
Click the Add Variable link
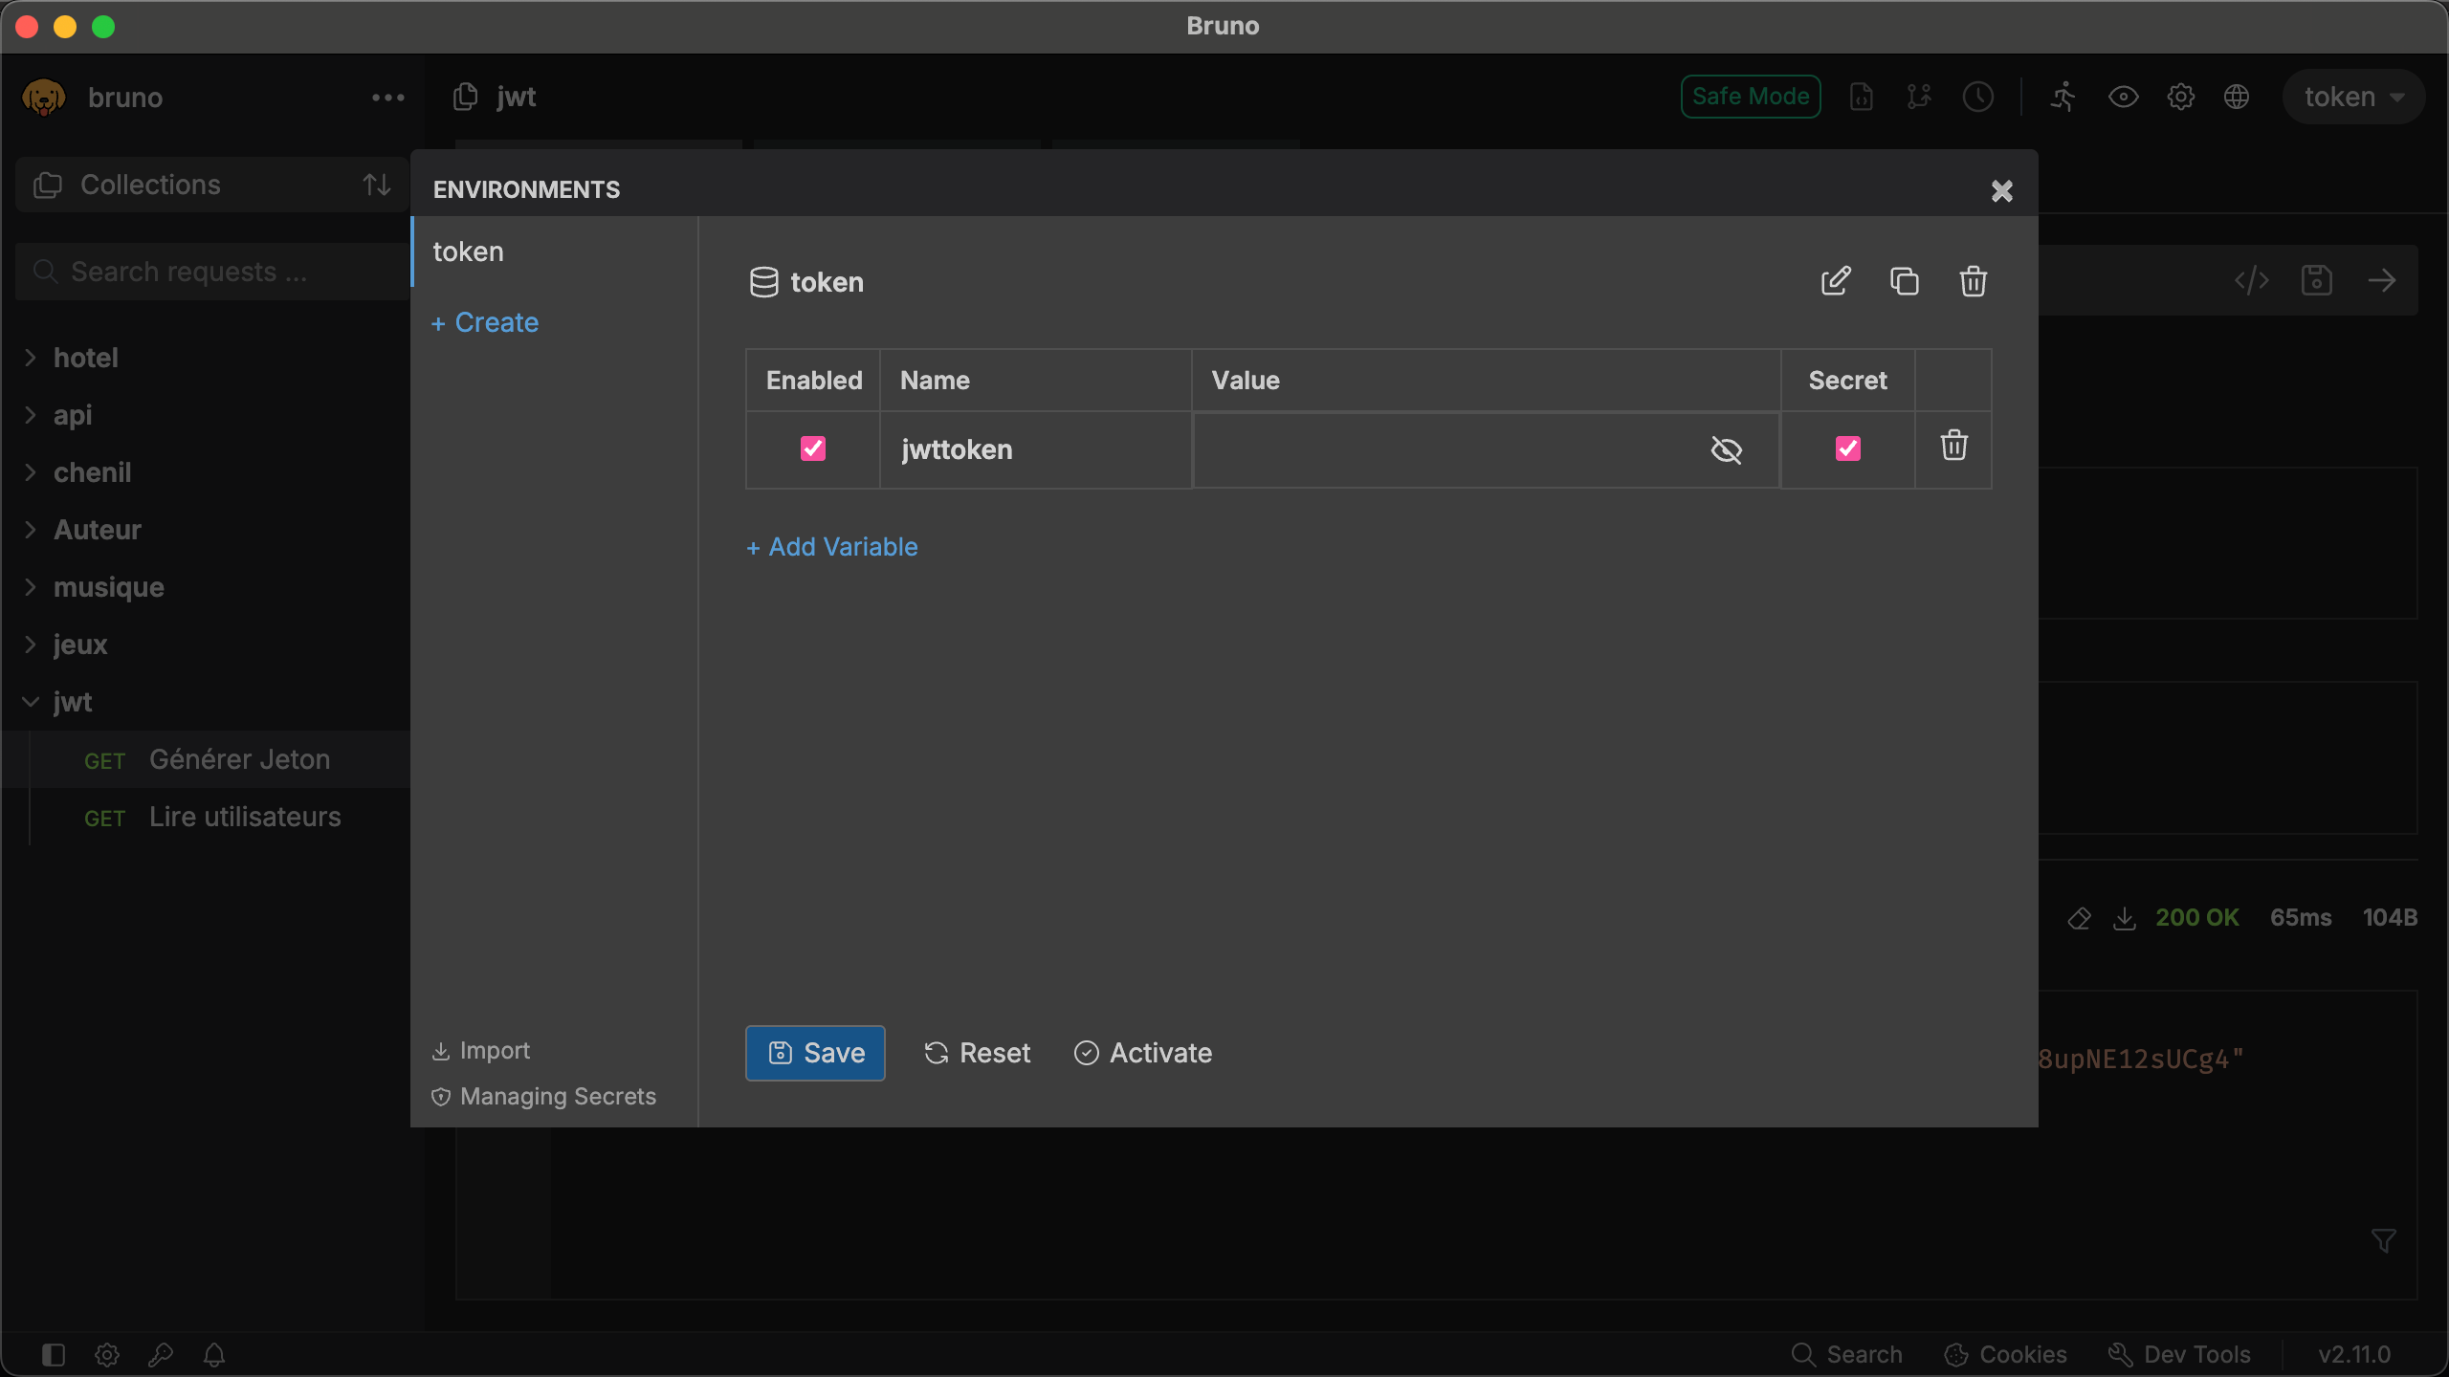[x=832, y=547]
